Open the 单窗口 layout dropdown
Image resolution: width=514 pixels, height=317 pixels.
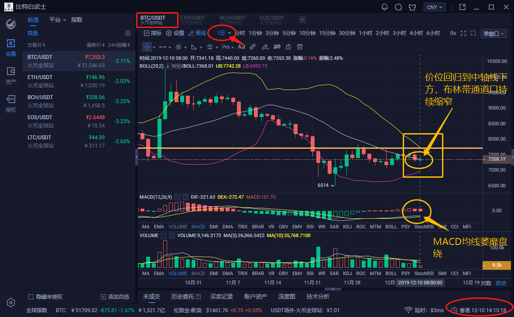[x=493, y=34]
